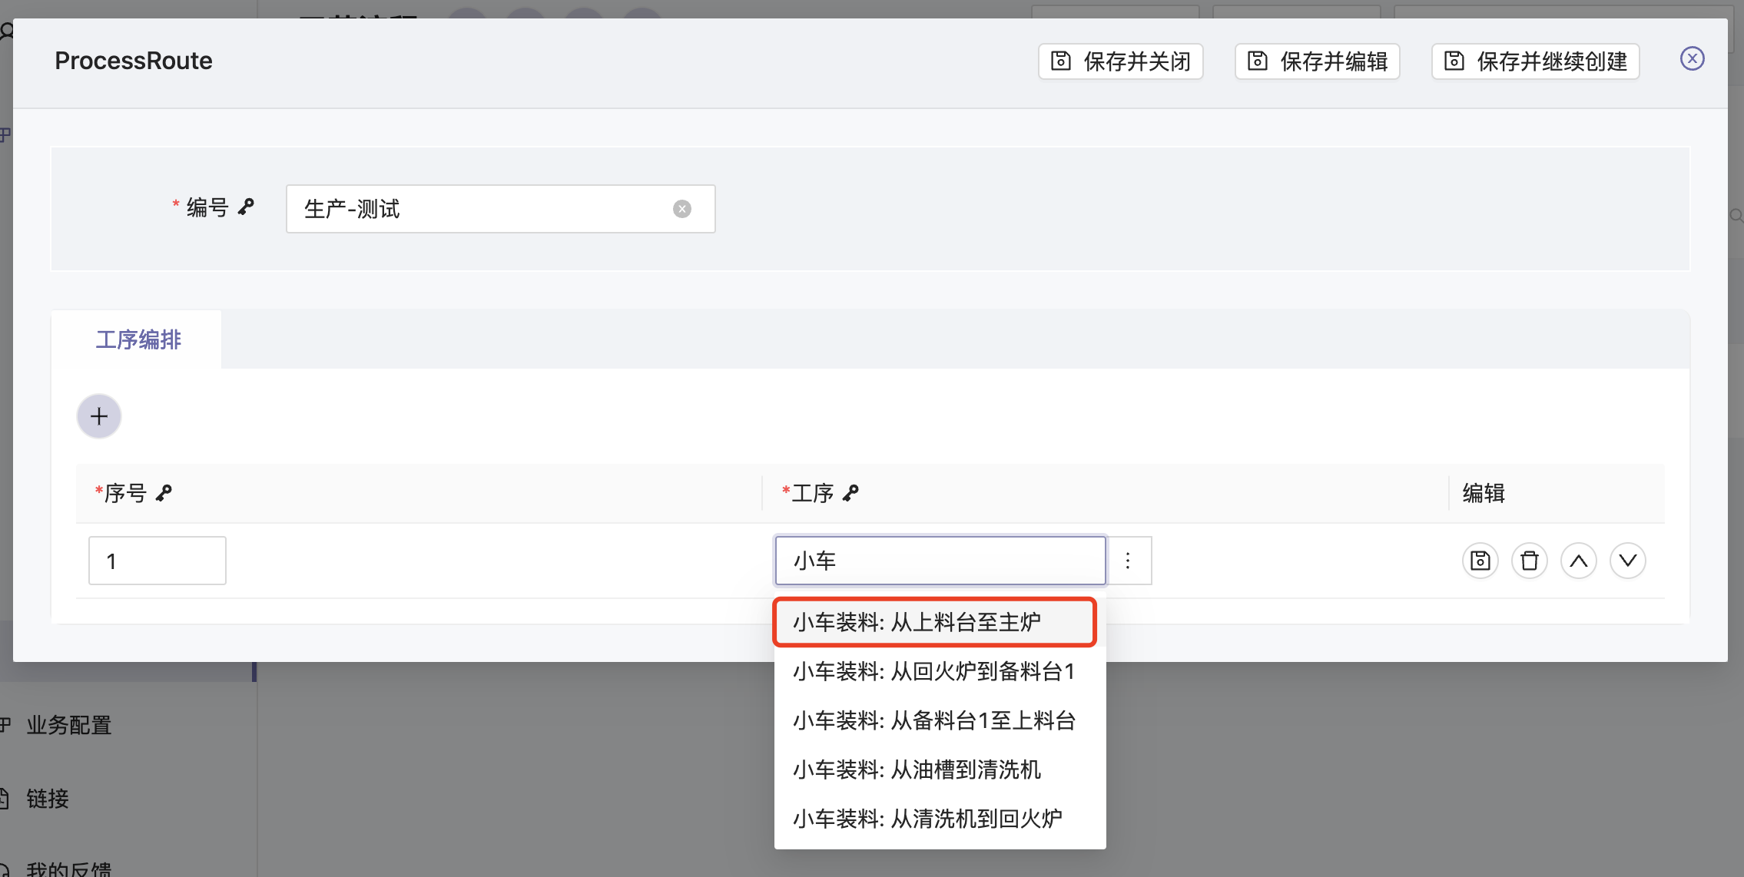Click the save row icon
1744x877 pixels.
[1480, 561]
